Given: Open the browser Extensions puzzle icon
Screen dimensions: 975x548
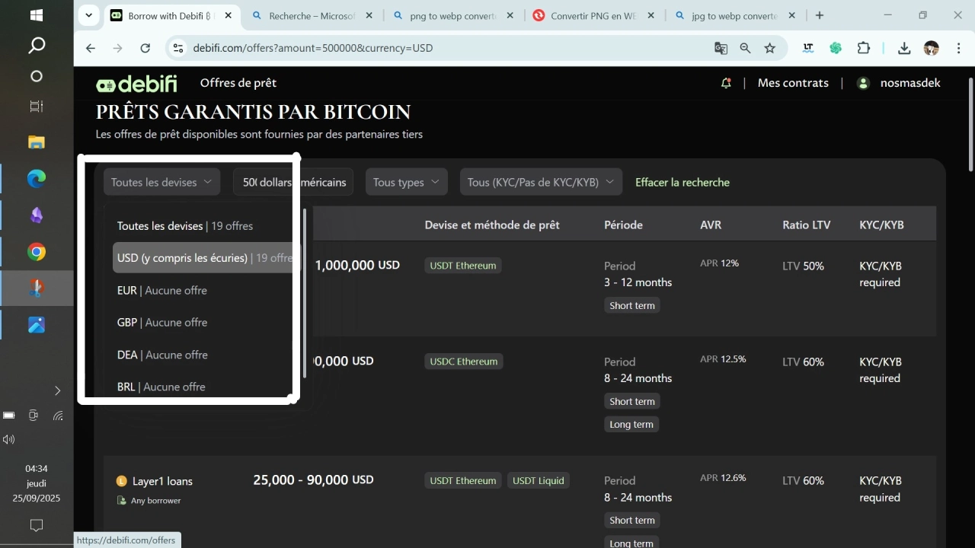Looking at the screenshot, I should tap(863, 48).
